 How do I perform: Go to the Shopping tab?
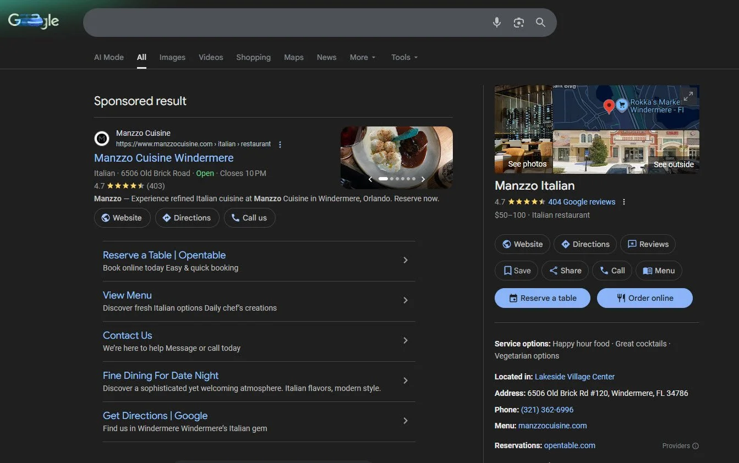pos(253,57)
